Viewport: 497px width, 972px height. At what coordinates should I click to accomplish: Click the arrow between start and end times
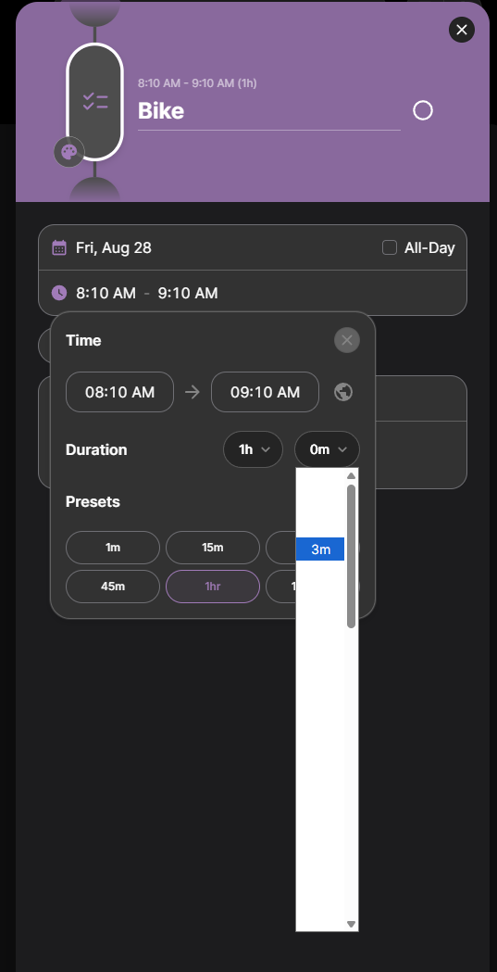[193, 392]
